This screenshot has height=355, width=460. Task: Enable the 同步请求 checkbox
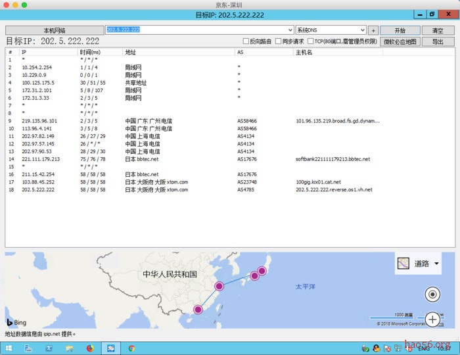click(x=278, y=41)
